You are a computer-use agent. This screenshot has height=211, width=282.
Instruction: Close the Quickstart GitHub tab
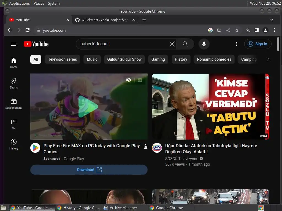coord(134,20)
